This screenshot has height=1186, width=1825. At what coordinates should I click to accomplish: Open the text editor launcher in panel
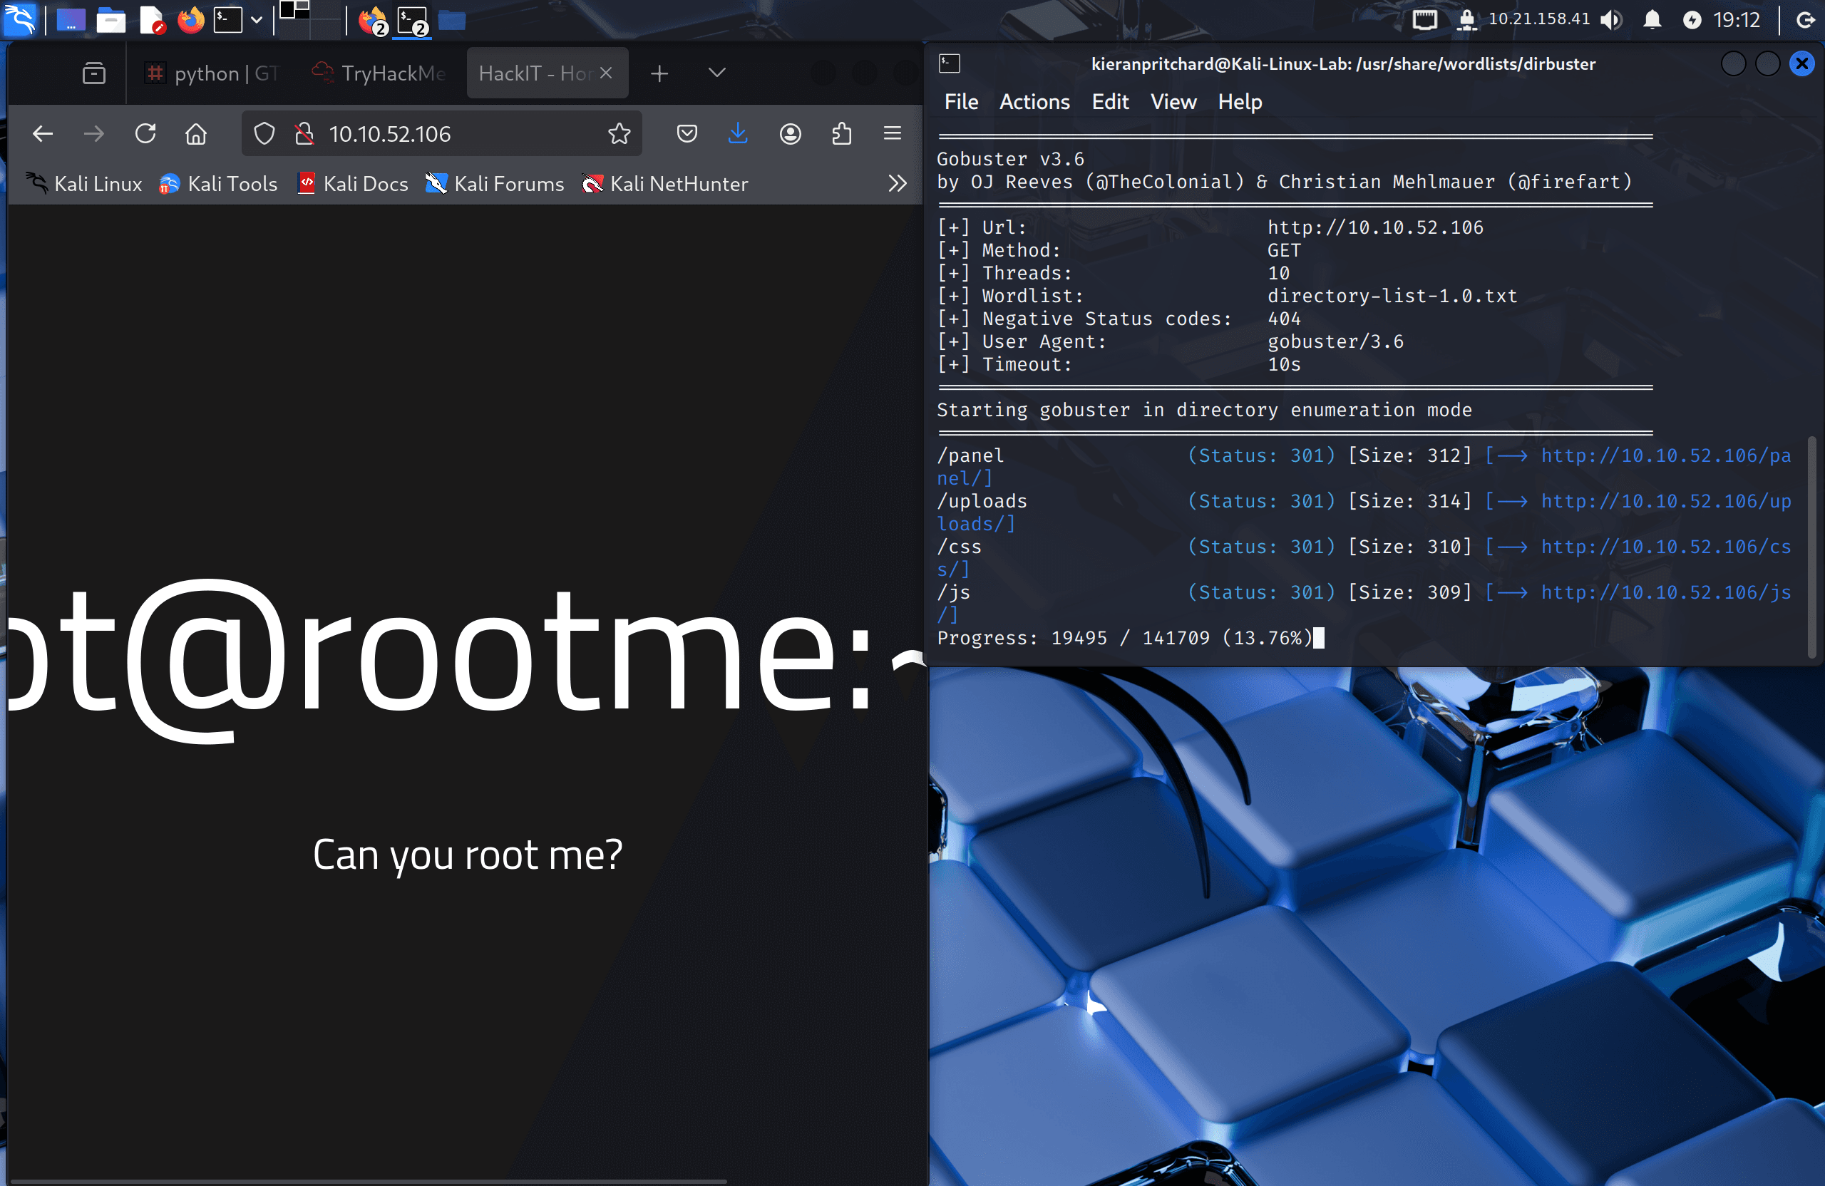[152, 20]
